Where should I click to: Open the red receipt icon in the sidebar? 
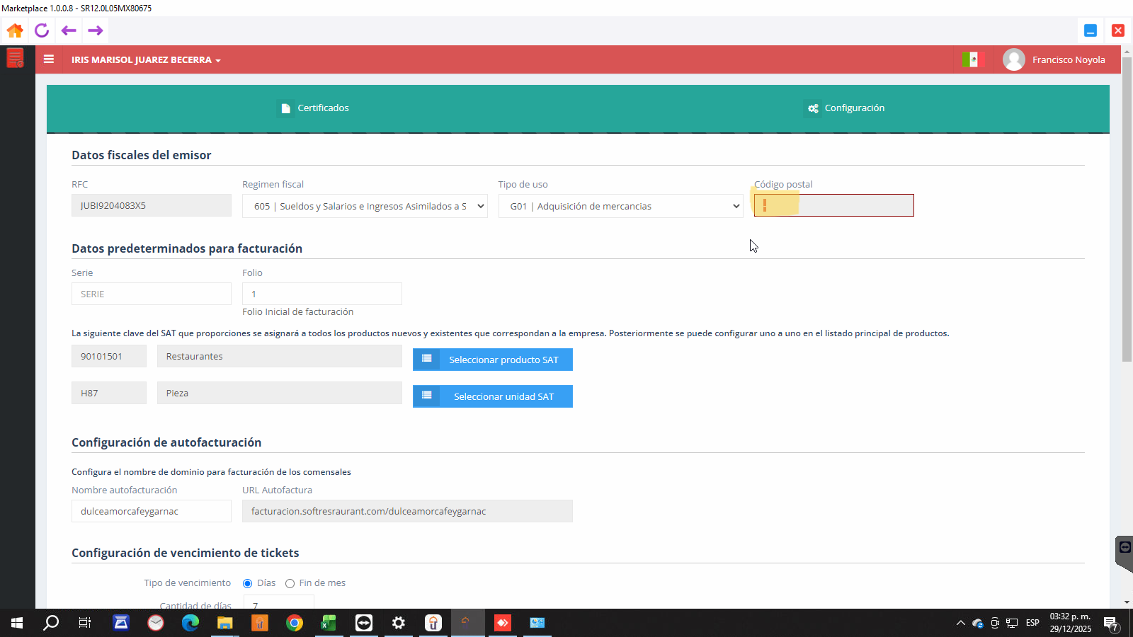(15, 58)
